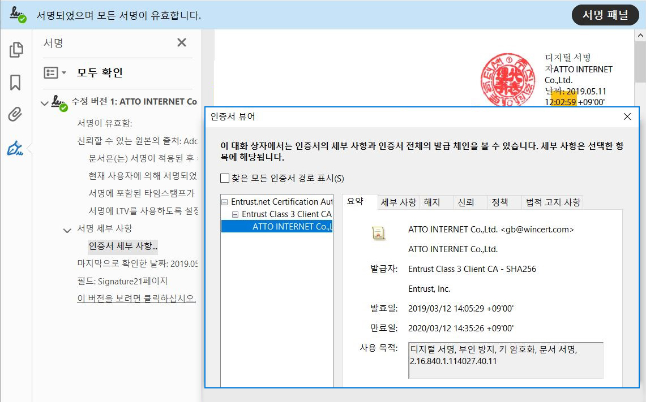Select the 문서은(는) 서명이 적용된 후 line
This screenshot has height=402, width=646.
pos(143,158)
